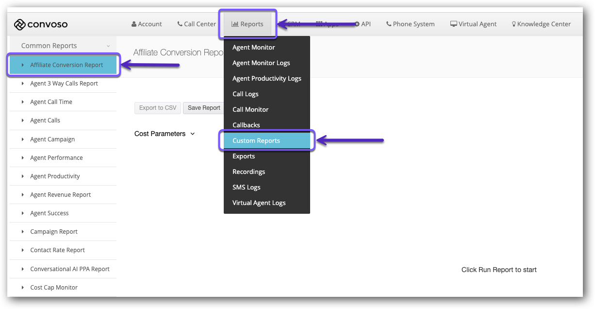The image size is (595, 309).
Task: Select Callbacks from the dropdown
Action: [x=267, y=125]
